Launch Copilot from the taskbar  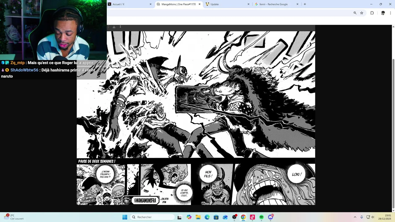tap(189, 217)
